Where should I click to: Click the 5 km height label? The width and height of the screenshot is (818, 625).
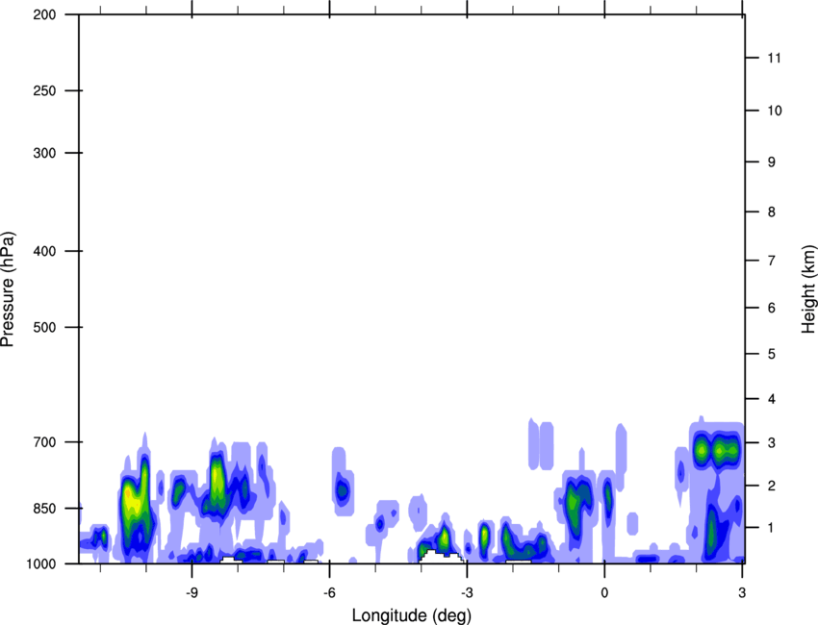(x=772, y=354)
